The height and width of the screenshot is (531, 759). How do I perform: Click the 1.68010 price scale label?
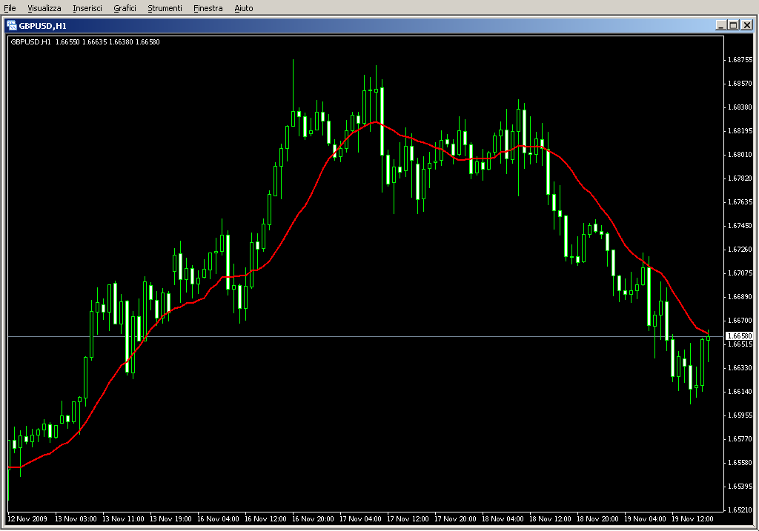(x=740, y=155)
